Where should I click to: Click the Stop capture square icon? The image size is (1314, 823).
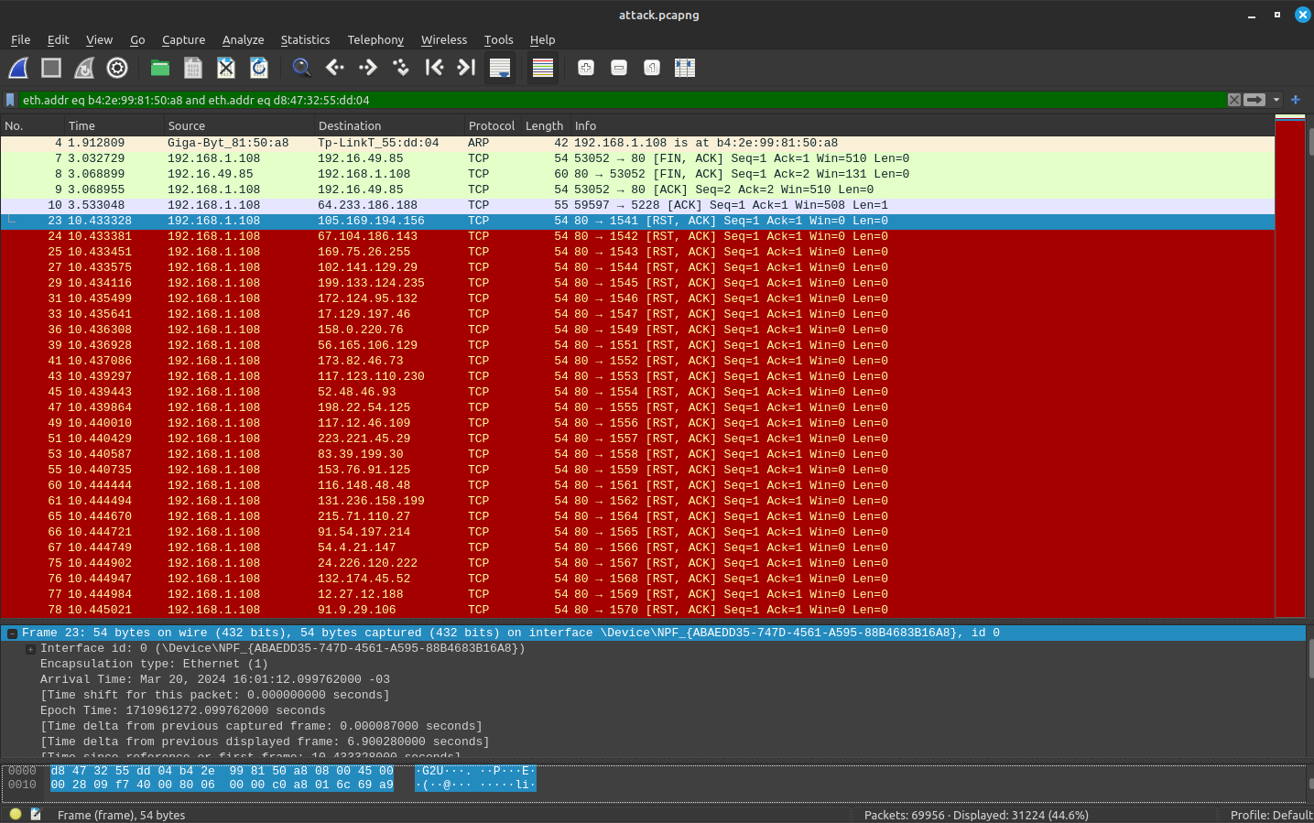[51, 68]
